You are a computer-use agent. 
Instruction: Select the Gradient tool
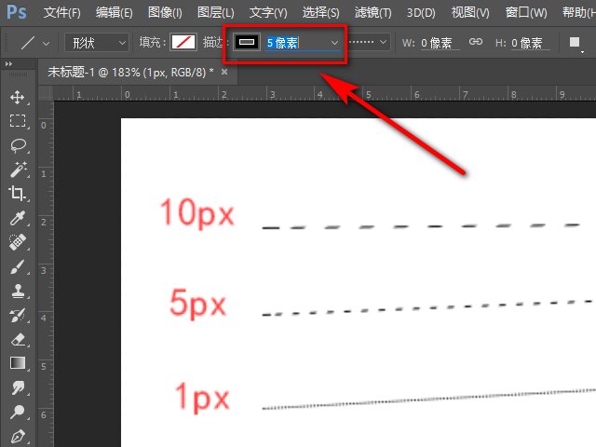(x=17, y=363)
